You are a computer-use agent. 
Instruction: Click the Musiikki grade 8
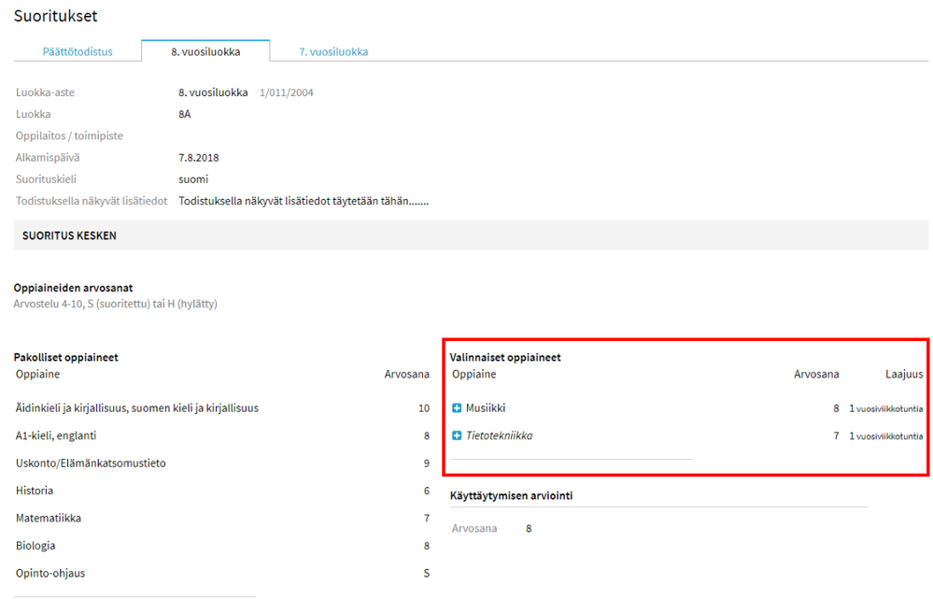(x=836, y=408)
